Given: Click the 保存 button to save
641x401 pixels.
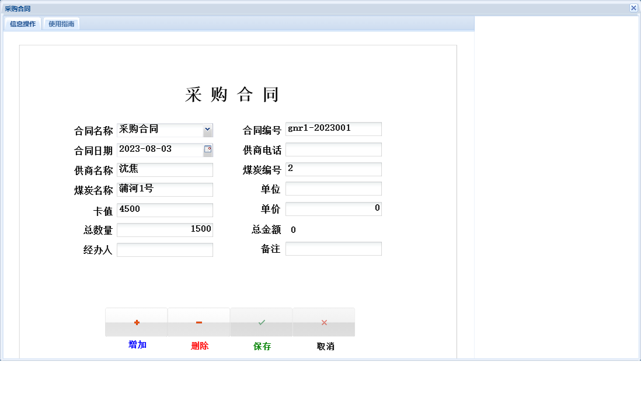Looking at the screenshot, I should tap(261, 344).
